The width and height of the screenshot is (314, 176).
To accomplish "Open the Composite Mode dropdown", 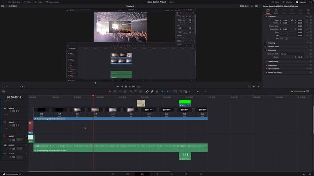I will pyautogui.click(x=291, y=54).
